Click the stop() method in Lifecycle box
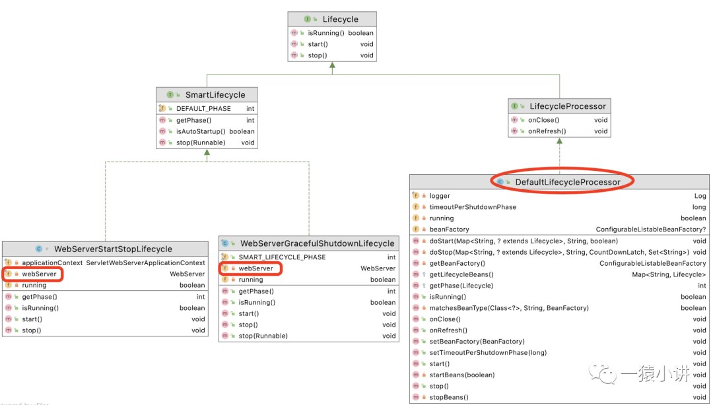Viewport: 713px width, 405px height. tap(332, 55)
